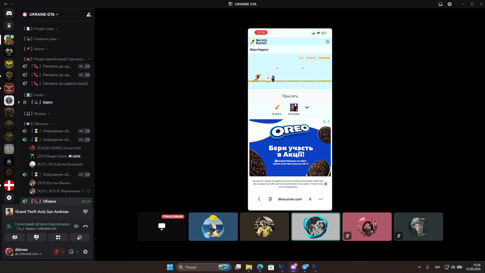Open hamburger menu in Naruto Runner stream
The height and width of the screenshot is (273, 485).
tap(328, 42)
